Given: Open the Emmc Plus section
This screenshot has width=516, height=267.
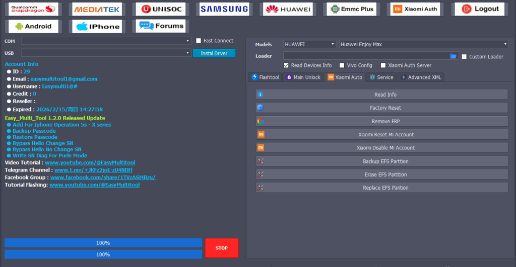Looking at the screenshot, I should click(352, 9).
